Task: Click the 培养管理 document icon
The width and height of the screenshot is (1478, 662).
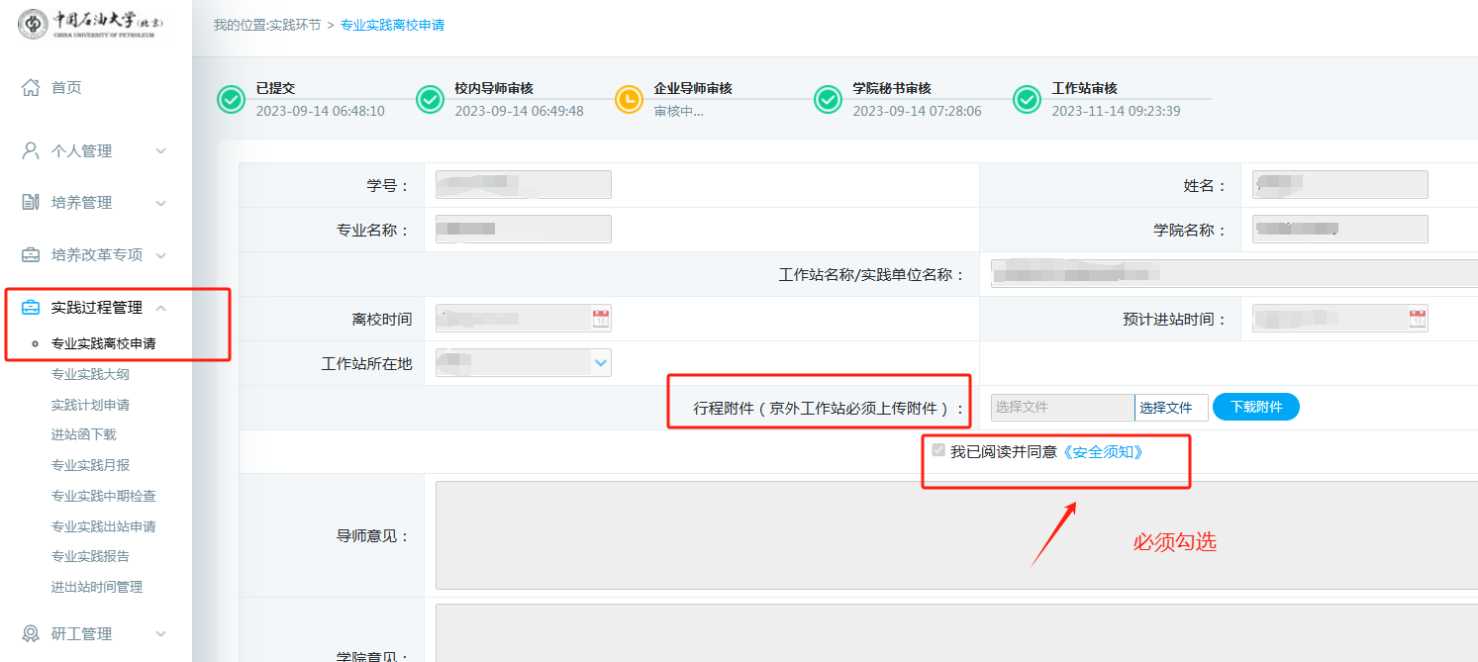Action: 31,203
